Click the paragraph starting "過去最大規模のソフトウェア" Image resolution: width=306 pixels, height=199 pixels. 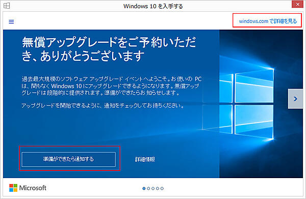(112, 86)
